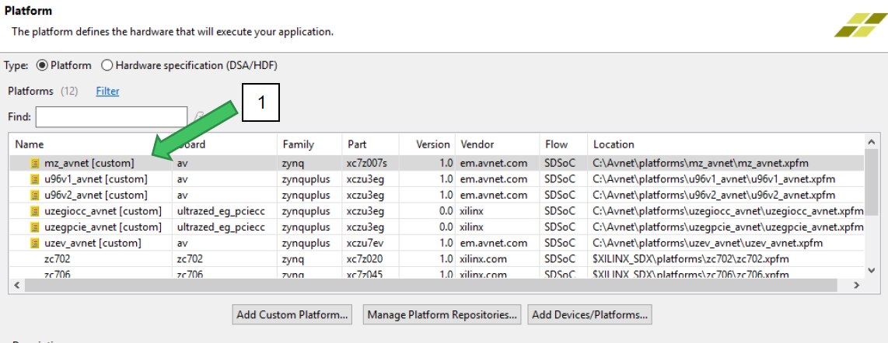
Task: Click the Vendor column header
Action: pyautogui.click(x=477, y=144)
